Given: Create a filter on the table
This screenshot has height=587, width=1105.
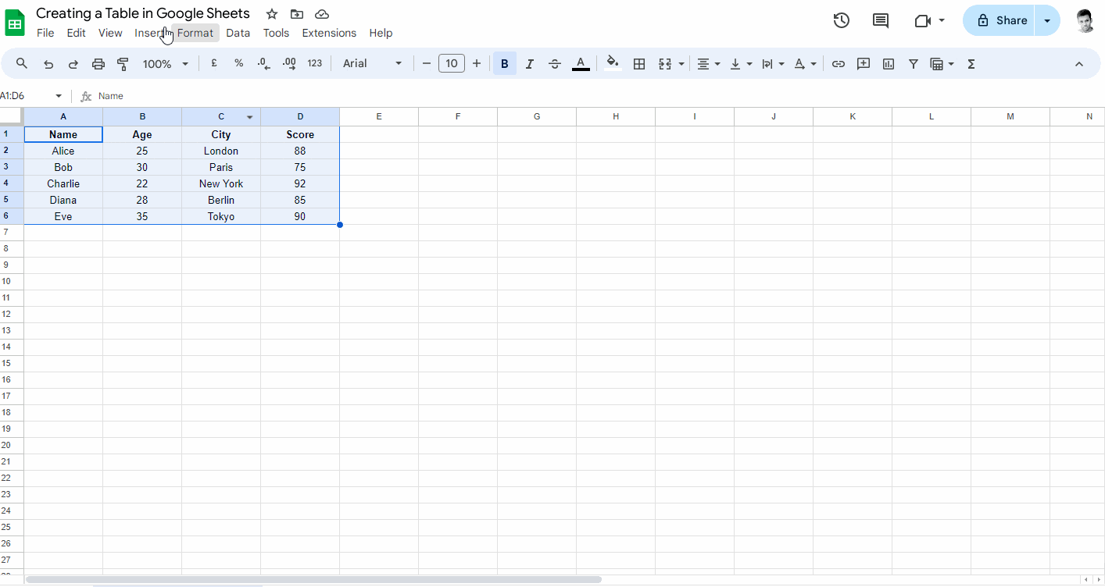Looking at the screenshot, I should click(x=913, y=63).
